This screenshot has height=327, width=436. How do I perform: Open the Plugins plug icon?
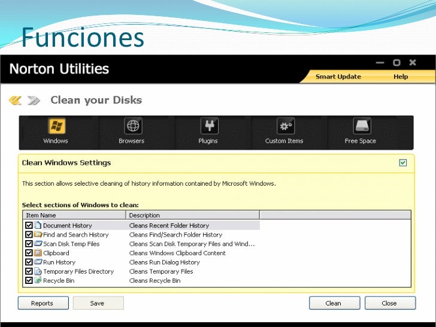(210, 126)
